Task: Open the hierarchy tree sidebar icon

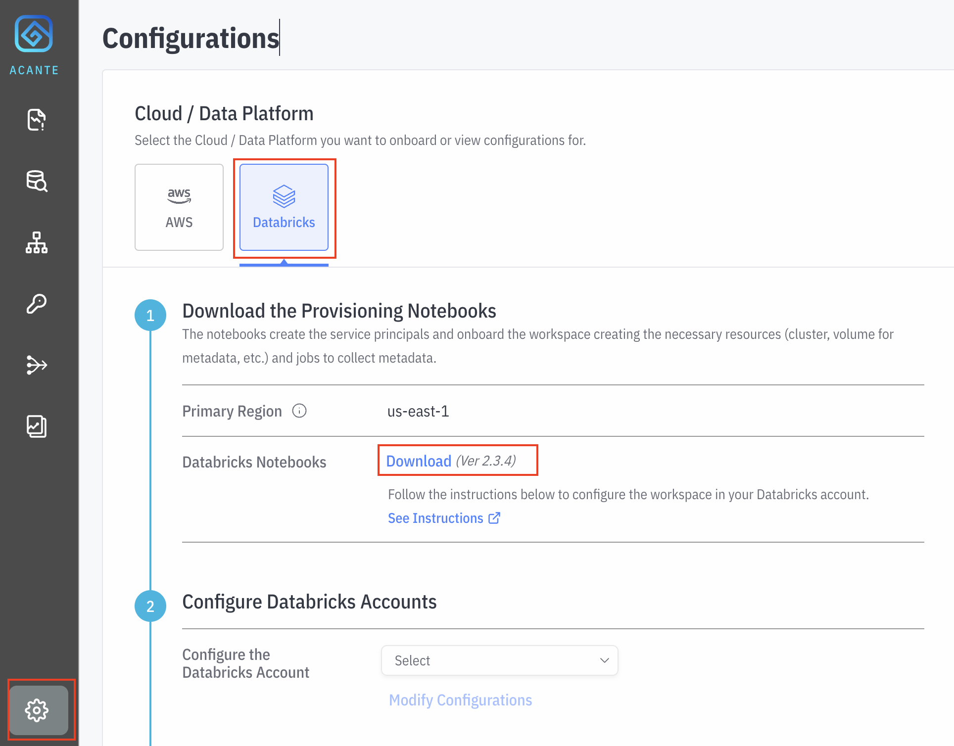Action: (x=37, y=242)
